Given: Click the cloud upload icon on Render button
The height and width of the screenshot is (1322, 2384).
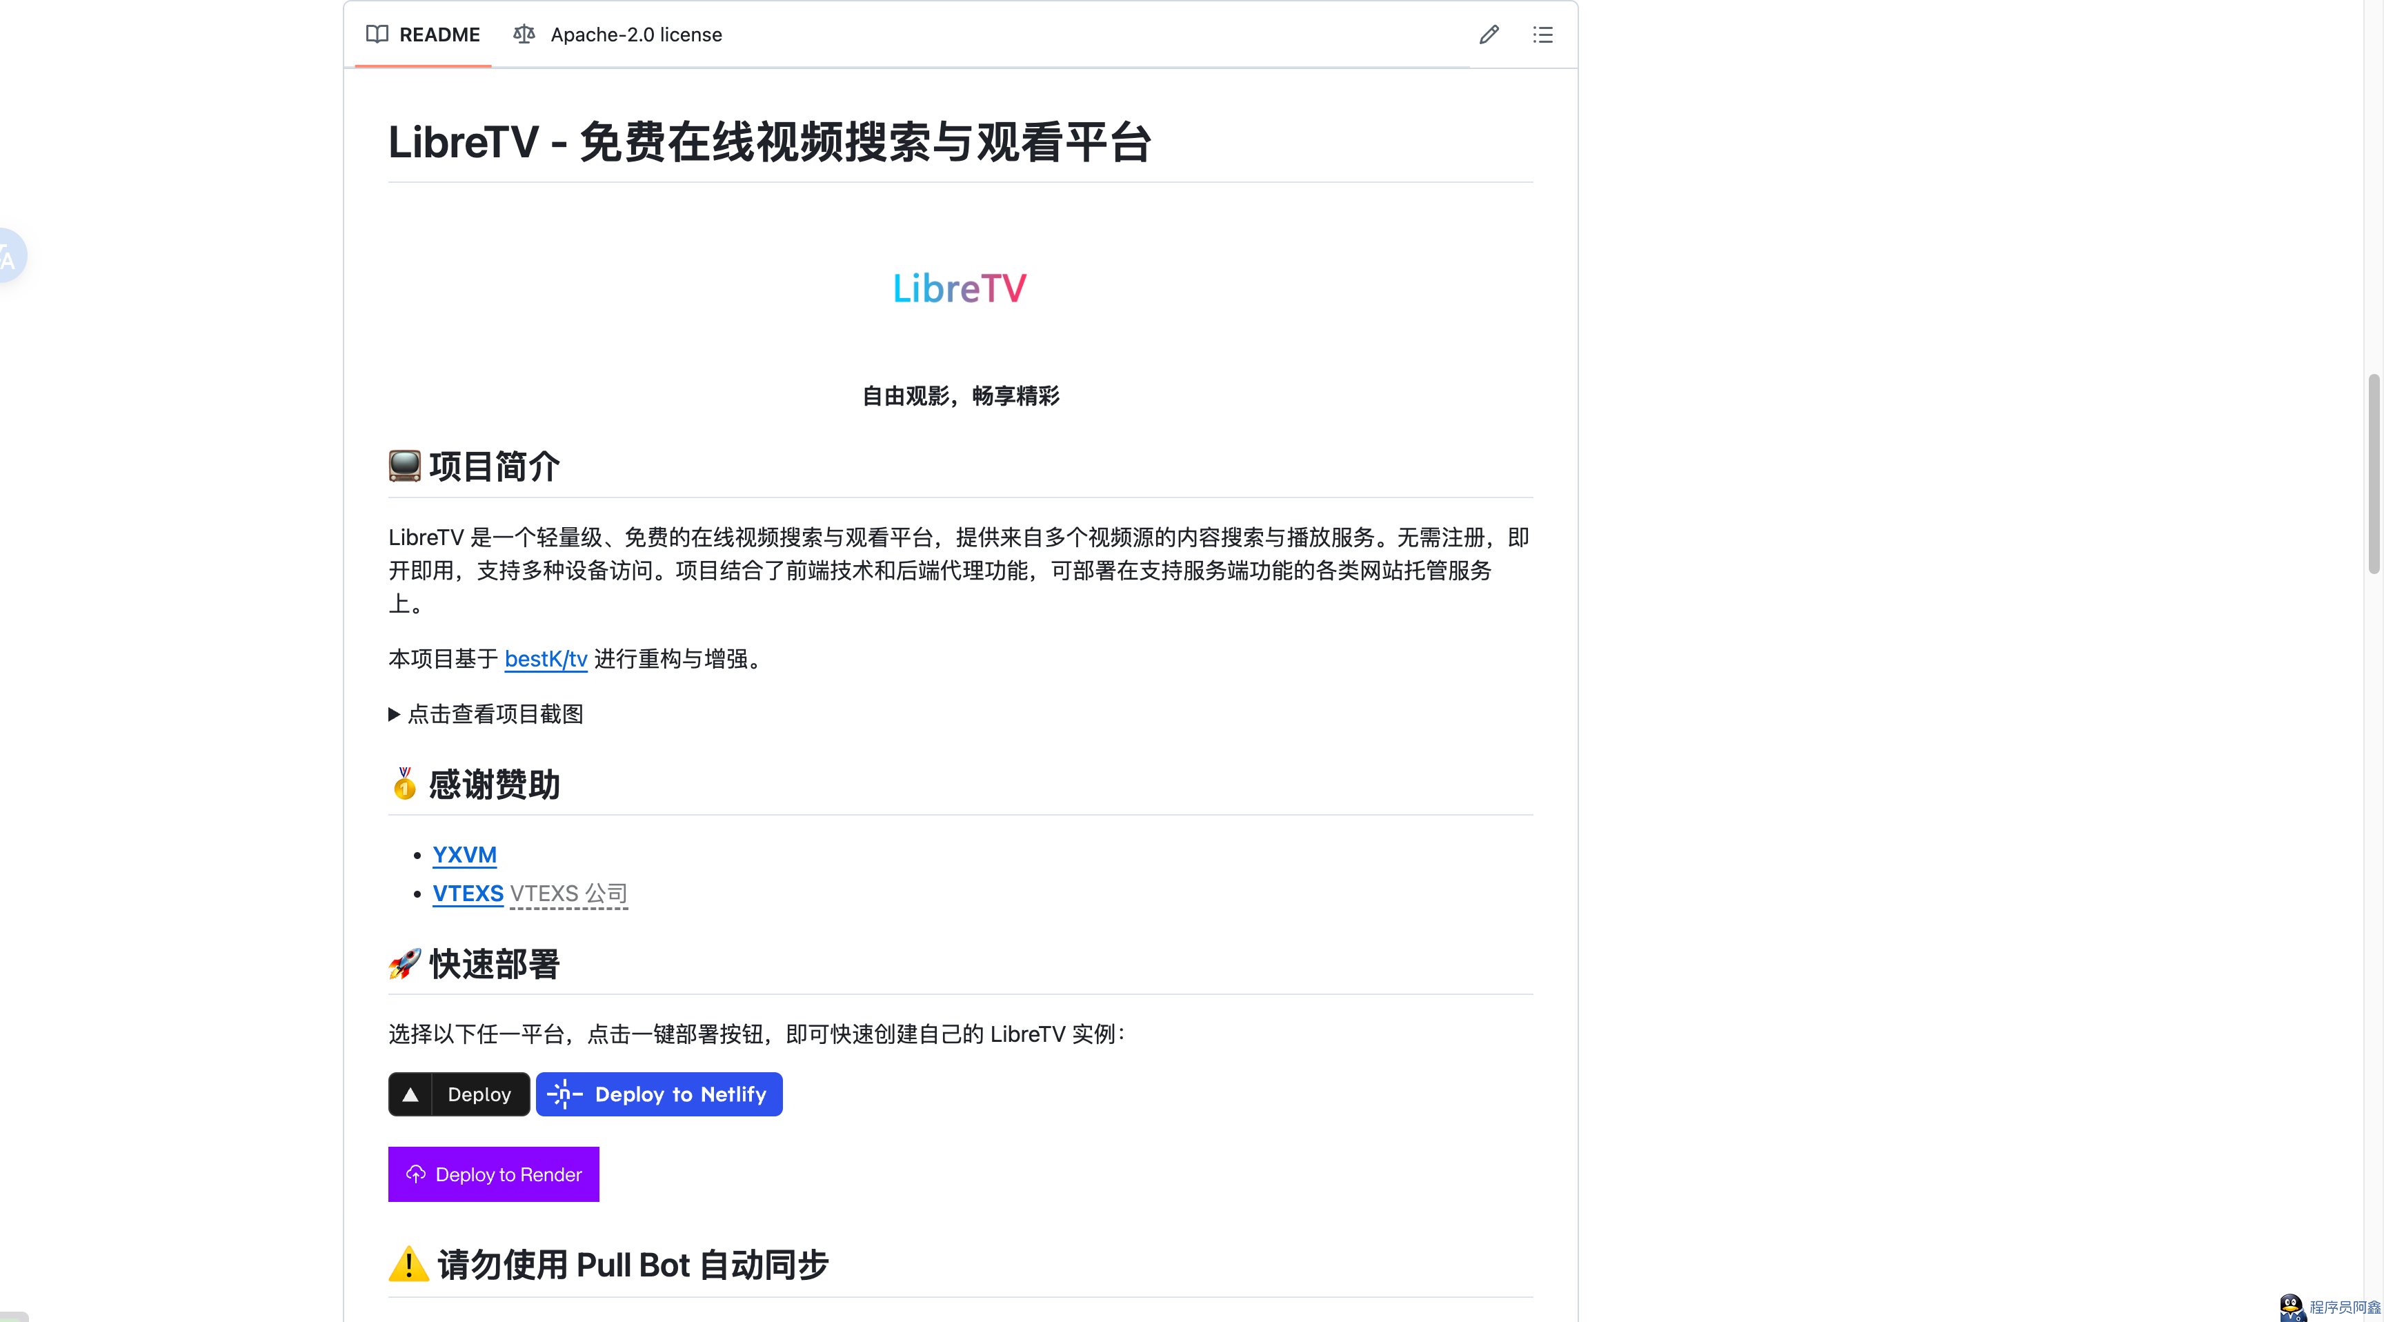Looking at the screenshot, I should point(415,1174).
